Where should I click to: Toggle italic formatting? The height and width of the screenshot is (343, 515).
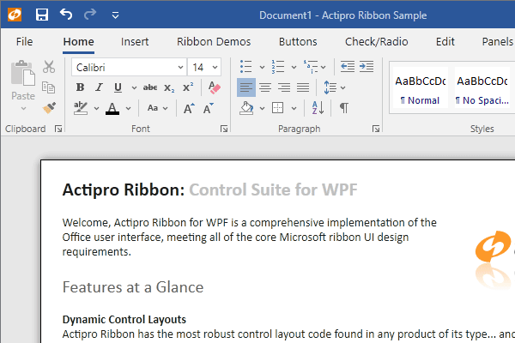pyautogui.click(x=99, y=87)
